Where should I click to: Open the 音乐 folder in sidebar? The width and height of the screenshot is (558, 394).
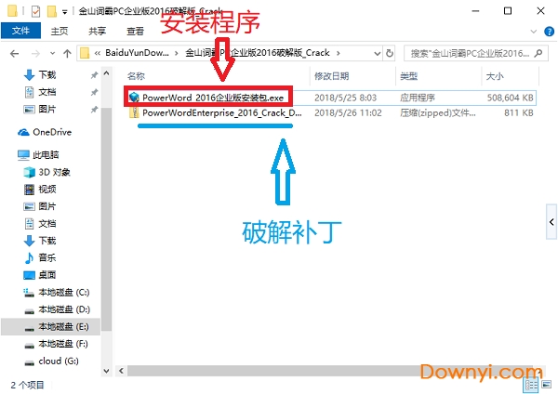coord(46,257)
